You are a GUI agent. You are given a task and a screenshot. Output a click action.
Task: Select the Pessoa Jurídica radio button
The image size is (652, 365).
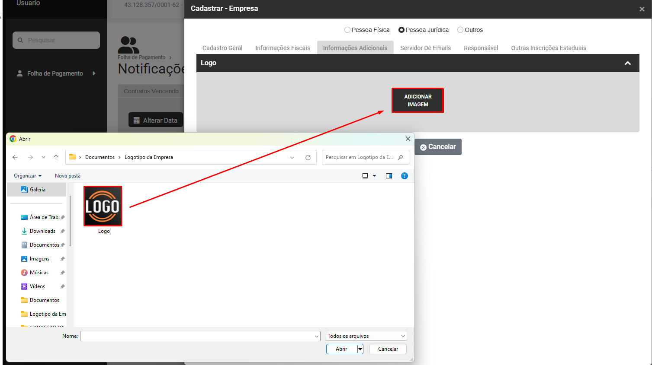coord(401,30)
